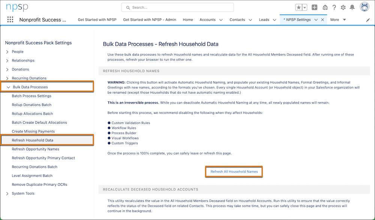Click into the global Search field
The image size is (375, 220).
pos(177,7)
